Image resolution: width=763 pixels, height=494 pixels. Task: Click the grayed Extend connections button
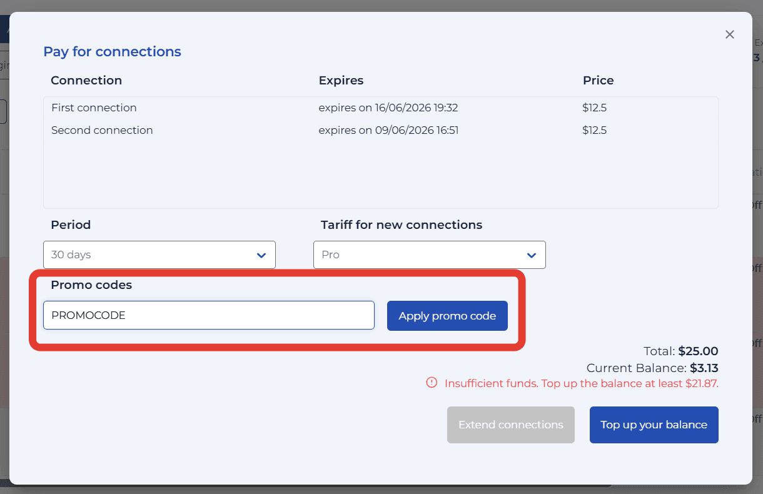coord(511,425)
